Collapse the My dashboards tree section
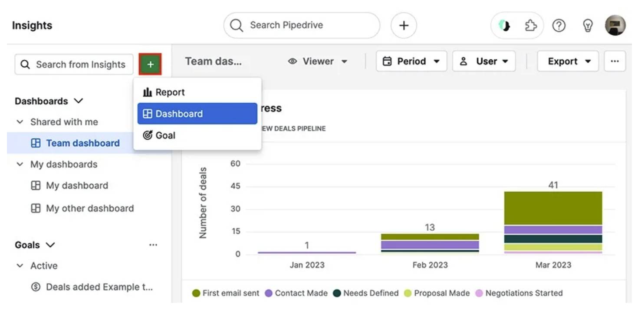The width and height of the screenshot is (638, 321). (20, 164)
